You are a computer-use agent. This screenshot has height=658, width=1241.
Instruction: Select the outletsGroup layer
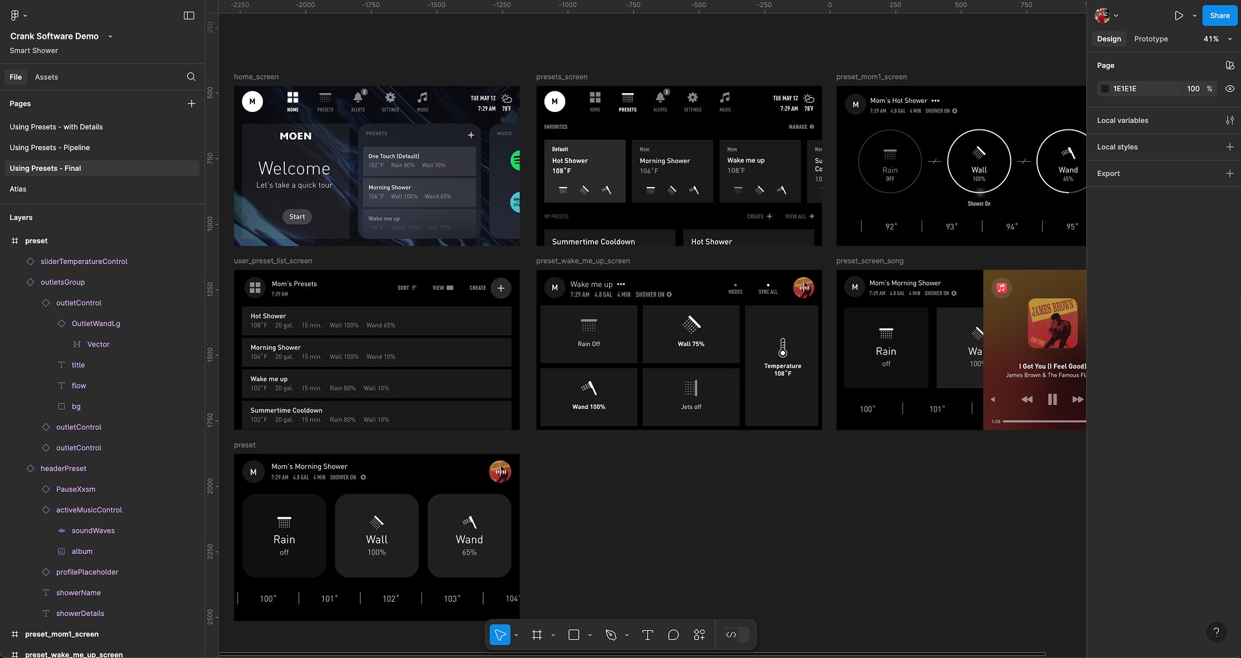tap(63, 282)
